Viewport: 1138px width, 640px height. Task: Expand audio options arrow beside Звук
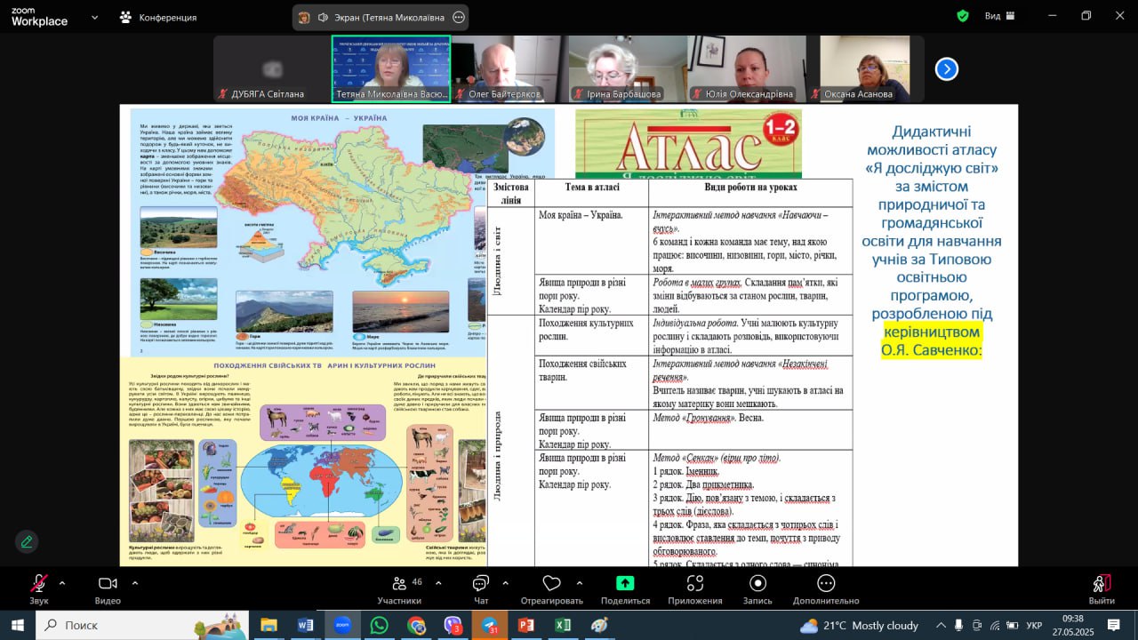coord(62,583)
